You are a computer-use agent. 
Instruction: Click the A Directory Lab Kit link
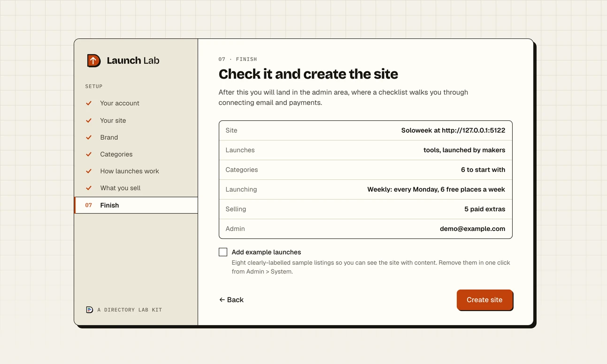[x=124, y=310]
